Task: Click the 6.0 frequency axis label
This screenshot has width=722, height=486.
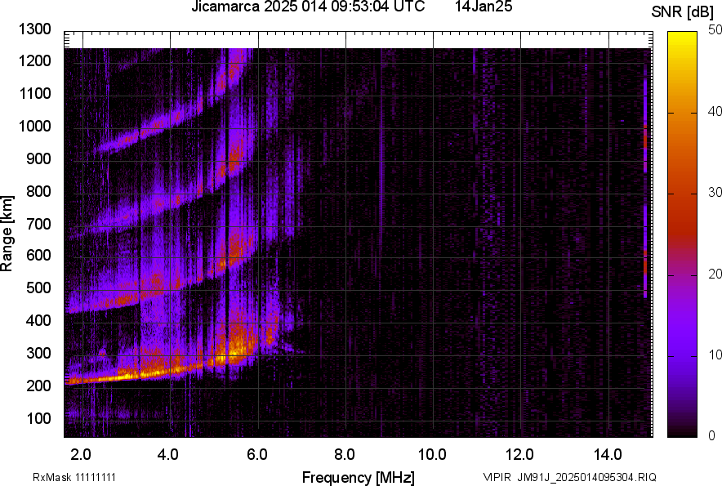Action: coord(256,455)
